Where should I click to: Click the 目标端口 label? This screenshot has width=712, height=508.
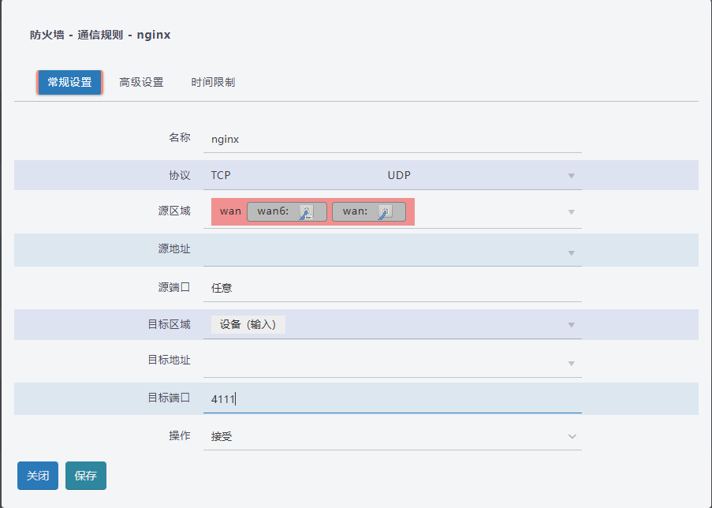click(x=169, y=398)
